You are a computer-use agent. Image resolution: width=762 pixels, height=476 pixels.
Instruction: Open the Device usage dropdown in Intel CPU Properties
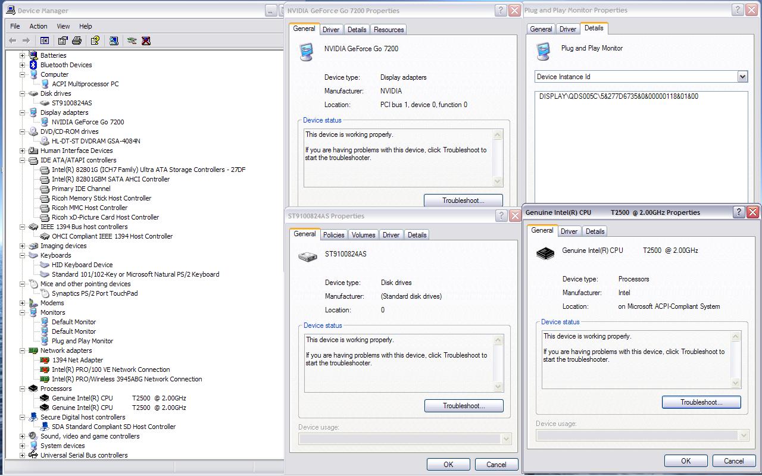tap(744, 436)
